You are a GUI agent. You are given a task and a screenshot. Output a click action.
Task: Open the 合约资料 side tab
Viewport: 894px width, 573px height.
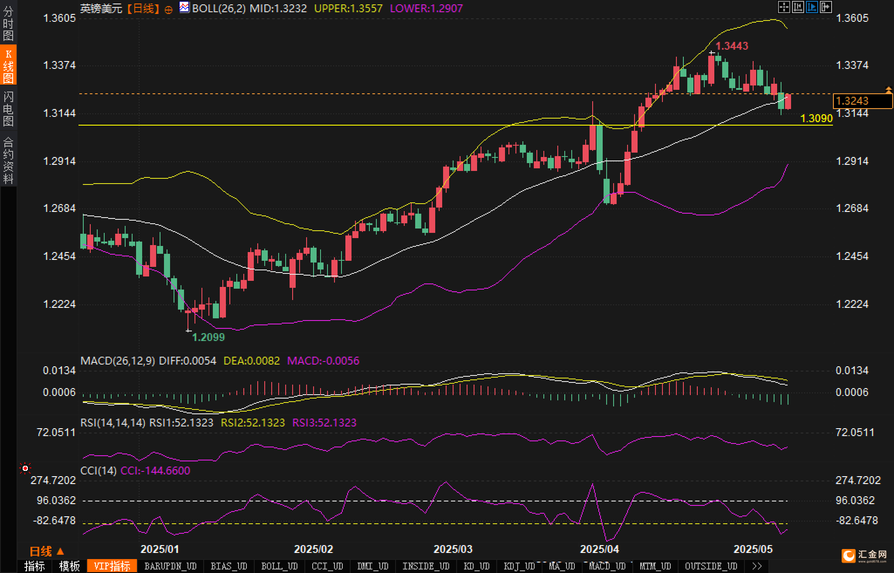(8, 160)
